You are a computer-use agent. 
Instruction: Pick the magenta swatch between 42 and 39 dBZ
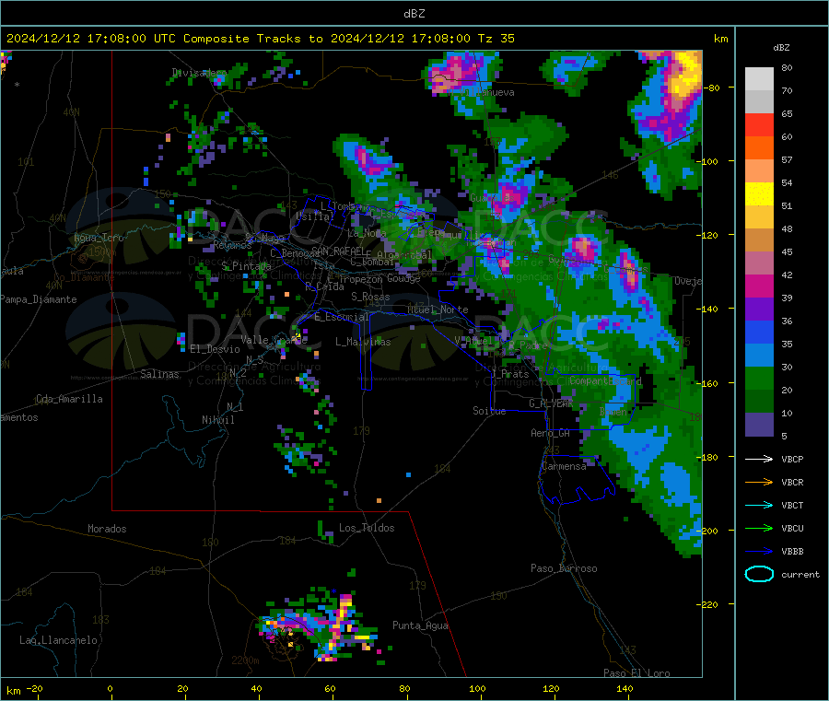[x=759, y=286]
